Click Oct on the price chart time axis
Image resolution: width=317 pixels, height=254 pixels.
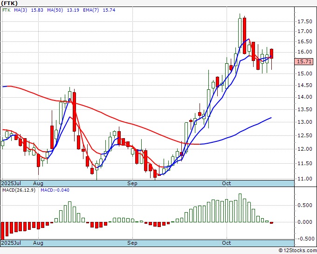coord(226,183)
